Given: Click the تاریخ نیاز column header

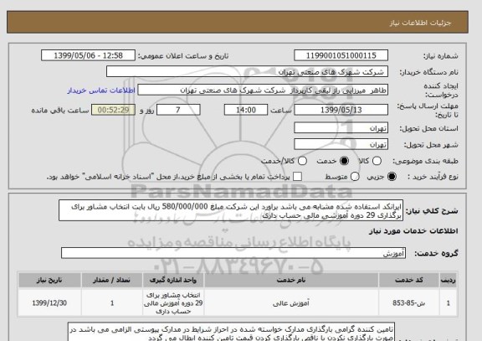Looking at the screenshot, I should (49, 280).
